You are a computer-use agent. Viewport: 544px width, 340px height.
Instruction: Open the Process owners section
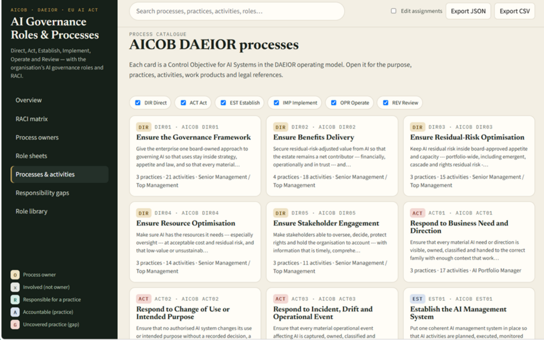[60, 137]
